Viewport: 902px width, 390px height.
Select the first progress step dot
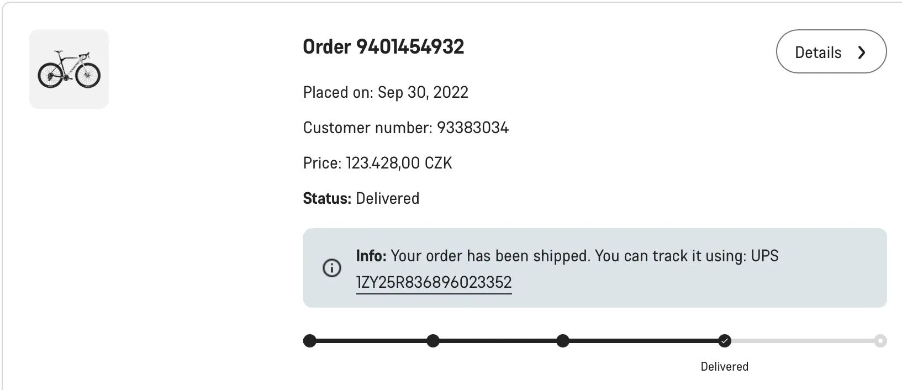click(x=310, y=341)
